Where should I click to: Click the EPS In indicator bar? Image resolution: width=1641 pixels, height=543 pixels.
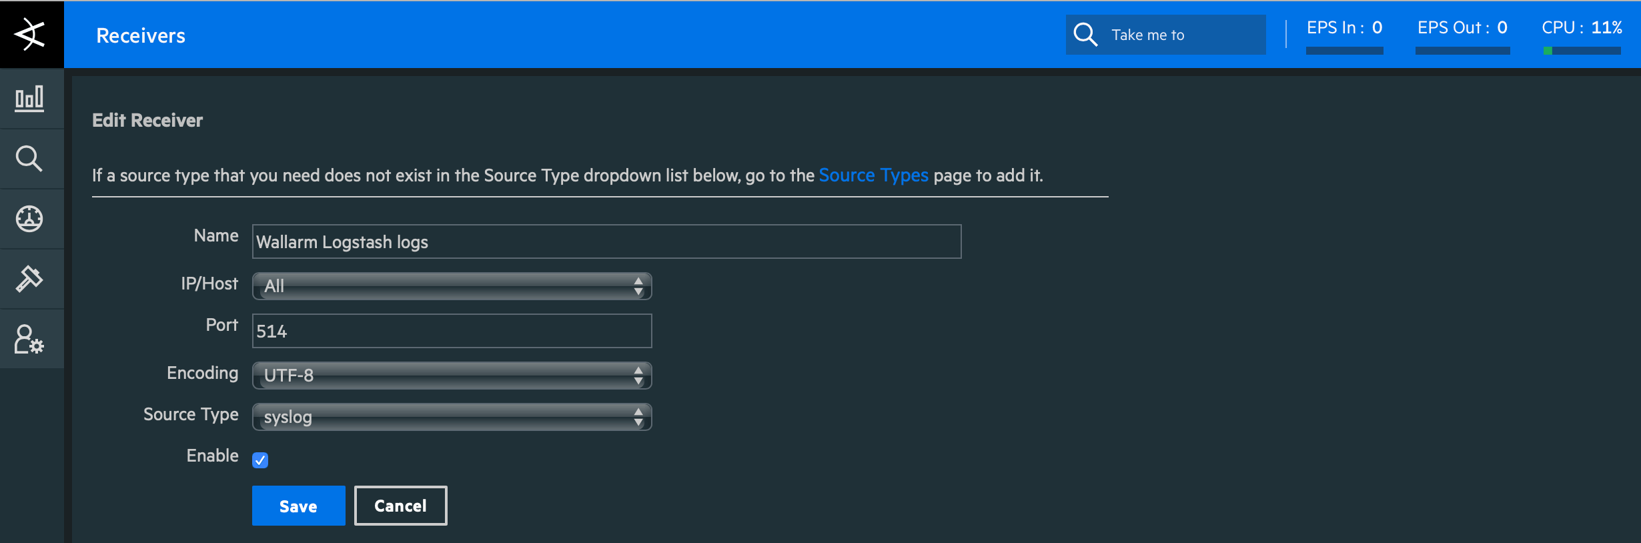(x=1344, y=51)
